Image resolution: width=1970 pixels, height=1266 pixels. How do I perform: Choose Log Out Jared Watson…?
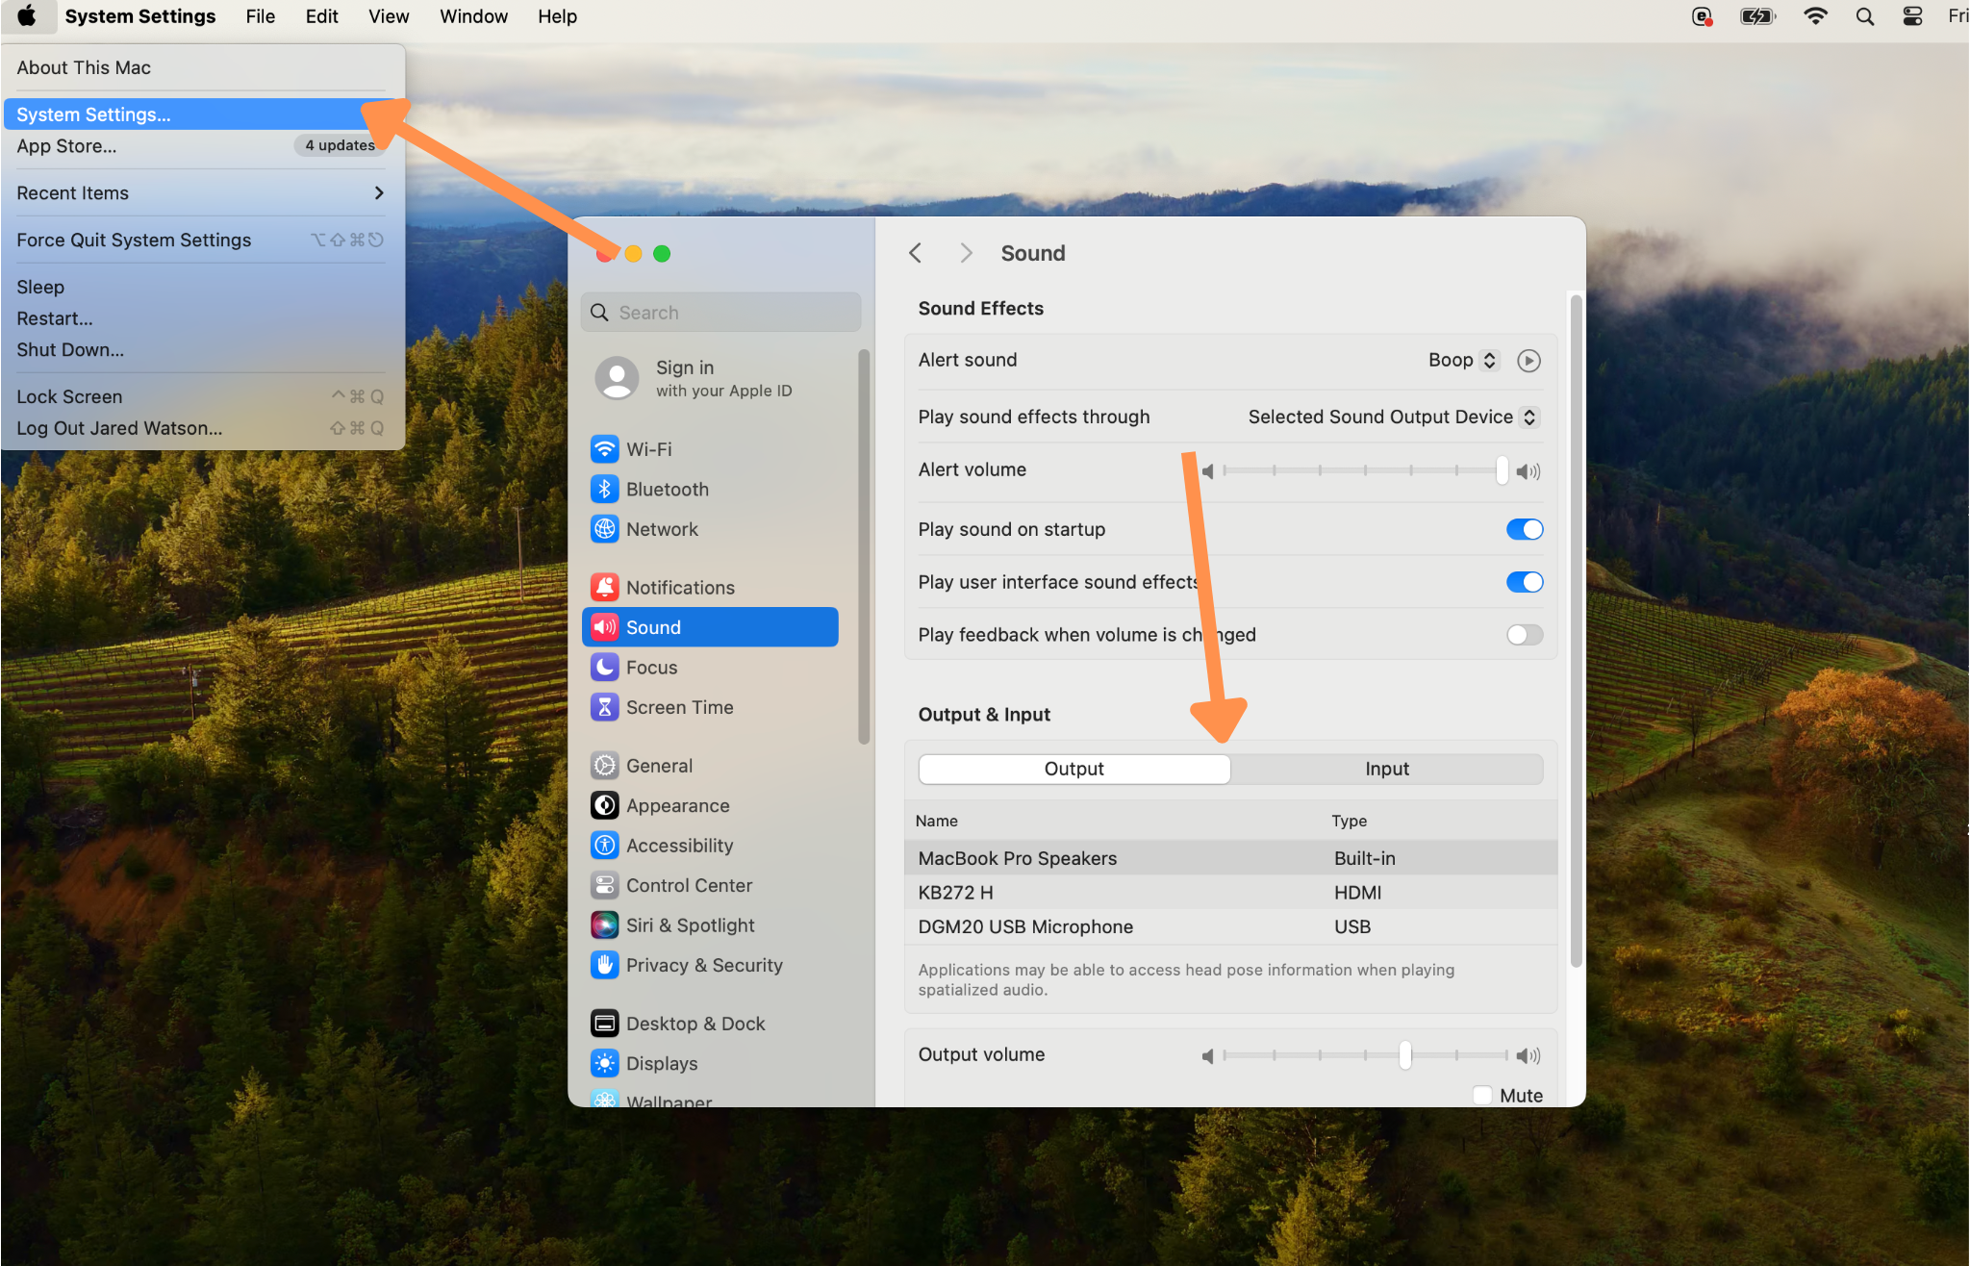click(202, 428)
